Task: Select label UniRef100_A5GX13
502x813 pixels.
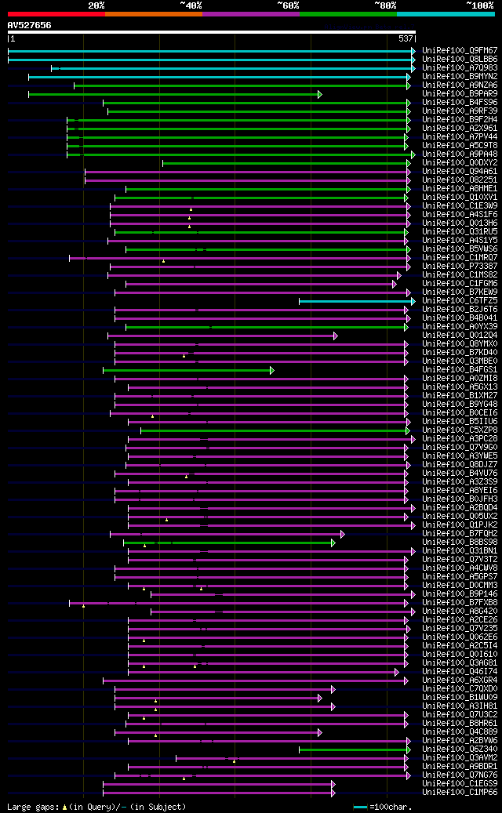Action: (460, 387)
